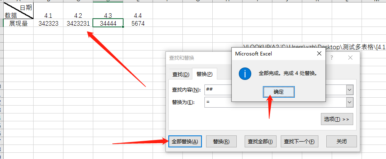Screen dimensions: 386x159
Task: Select cell with value 342323
Action: 49,24
